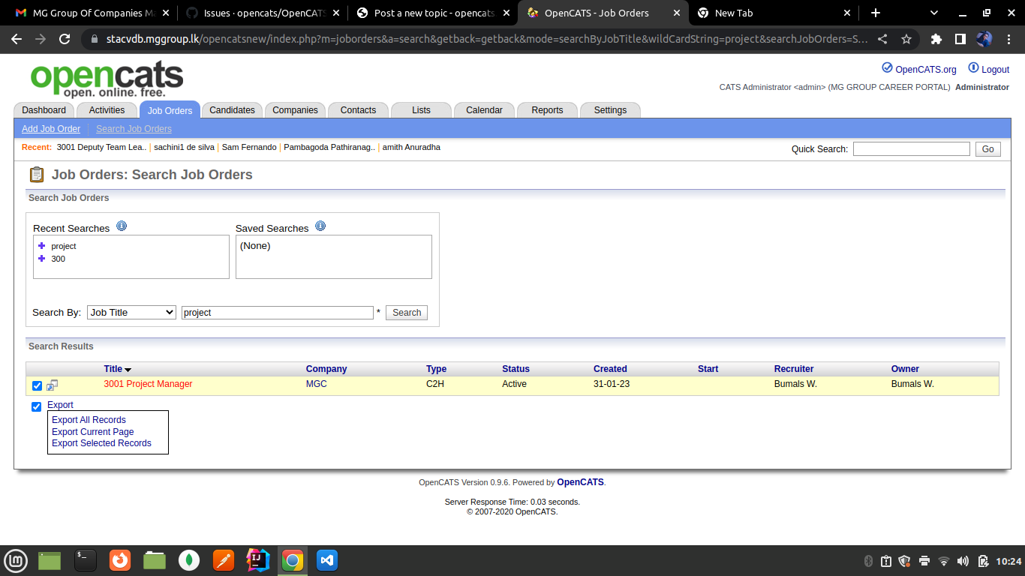1025x576 pixels.
Task: Toggle the select-all checkbox beside Export
Action: [x=36, y=406]
